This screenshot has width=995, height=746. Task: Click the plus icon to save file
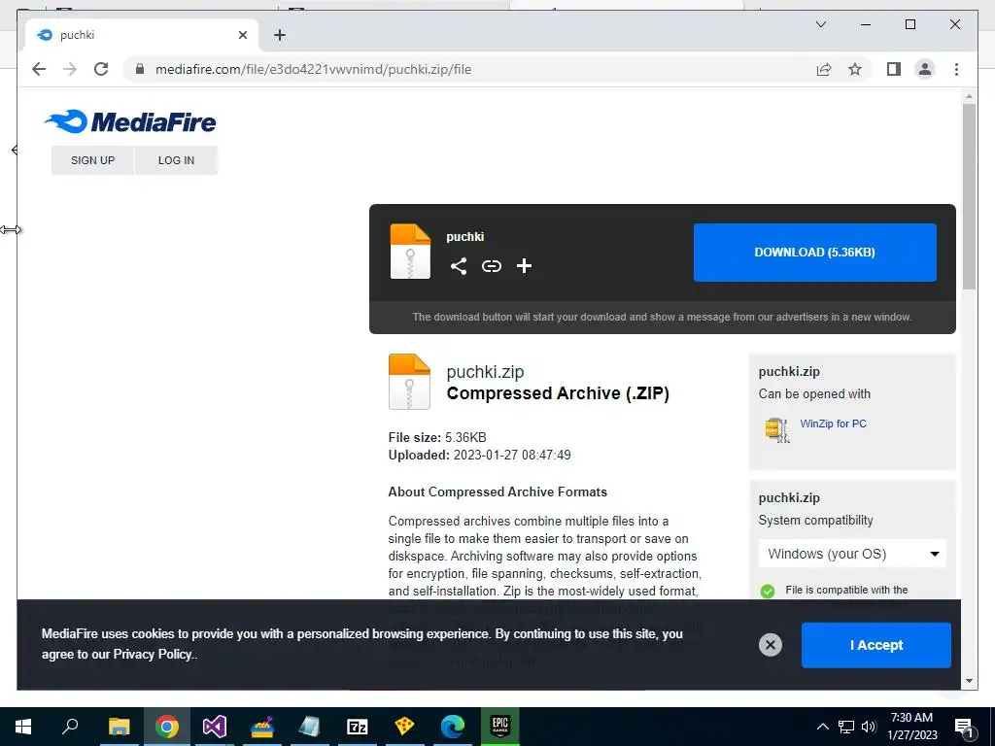click(x=524, y=266)
